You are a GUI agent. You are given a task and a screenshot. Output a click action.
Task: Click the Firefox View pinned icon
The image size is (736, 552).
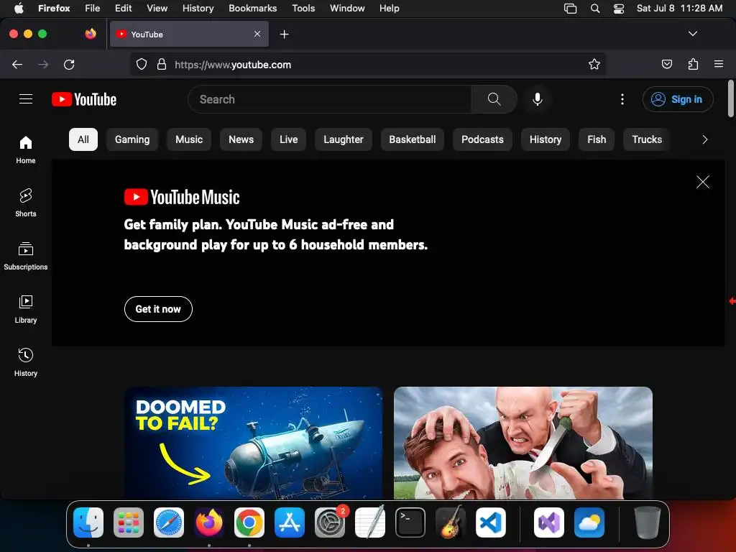pyautogui.click(x=91, y=34)
